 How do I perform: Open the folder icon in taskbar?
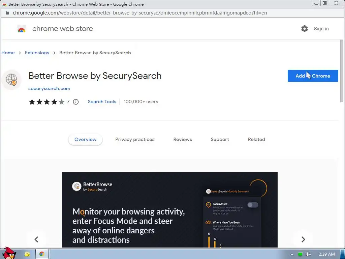click(27, 254)
